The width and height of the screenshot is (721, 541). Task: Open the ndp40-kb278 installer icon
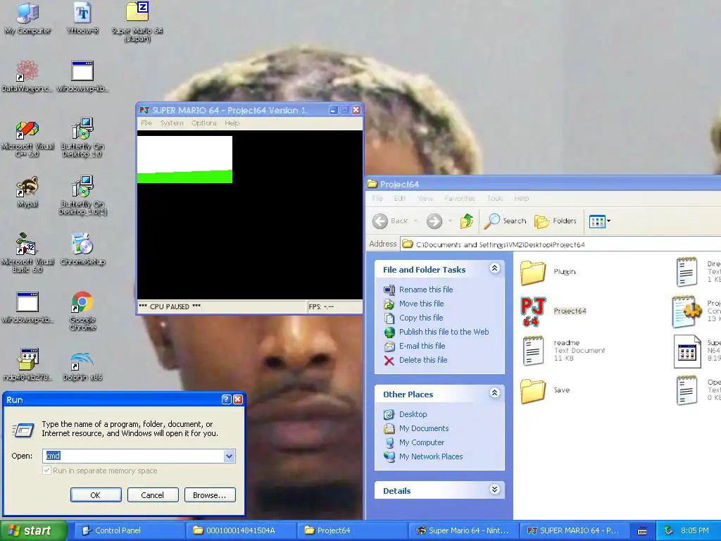27,364
